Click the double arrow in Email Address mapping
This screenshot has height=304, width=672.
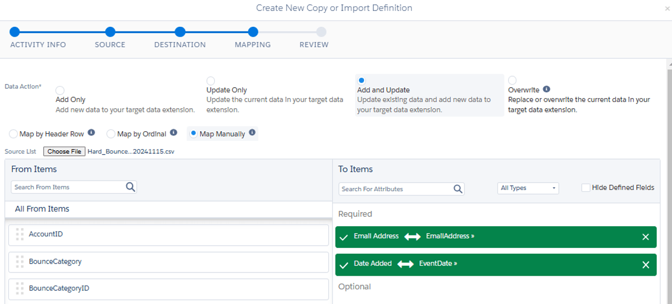pos(412,237)
